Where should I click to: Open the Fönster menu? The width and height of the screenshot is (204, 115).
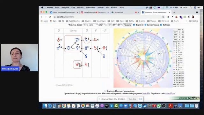pyautogui.click(x=114, y=8)
